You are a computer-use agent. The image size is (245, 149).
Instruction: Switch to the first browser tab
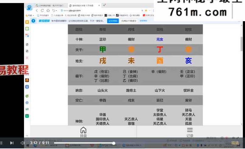(x=50, y=5)
